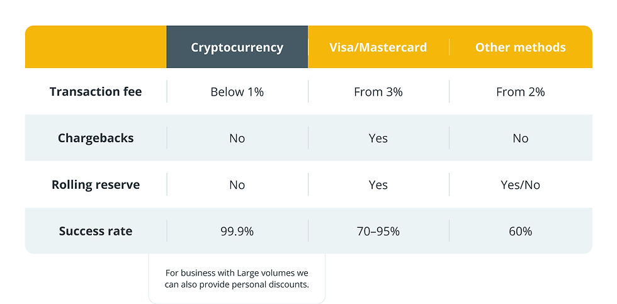
Task: Click the Cryptocurrency chargebacks No cell
Action: (237, 138)
